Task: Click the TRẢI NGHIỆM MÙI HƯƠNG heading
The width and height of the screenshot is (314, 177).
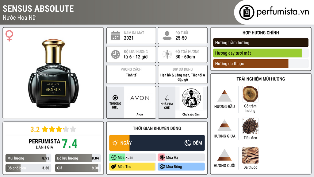Action: click(261, 79)
